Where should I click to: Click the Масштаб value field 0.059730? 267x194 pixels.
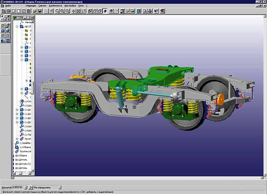pyautogui.click(x=18, y=187)
